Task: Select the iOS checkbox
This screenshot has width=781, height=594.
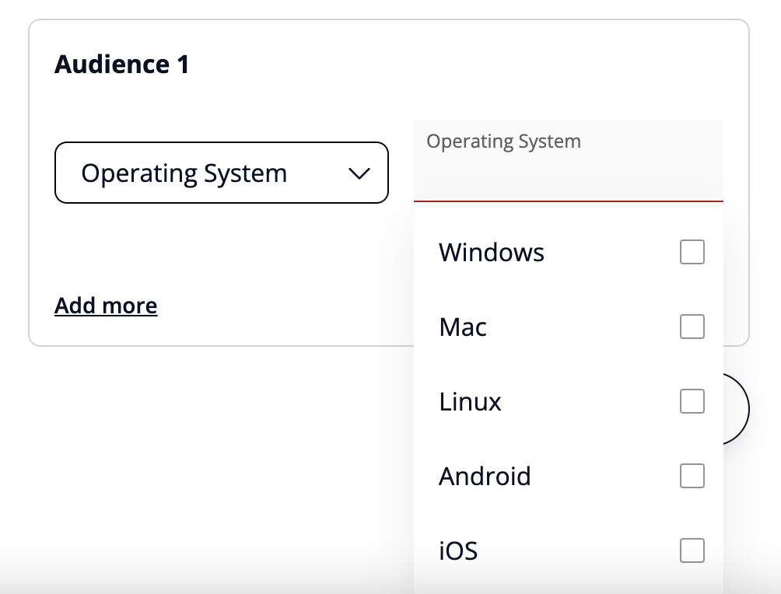Action: [x=692, y=550]
